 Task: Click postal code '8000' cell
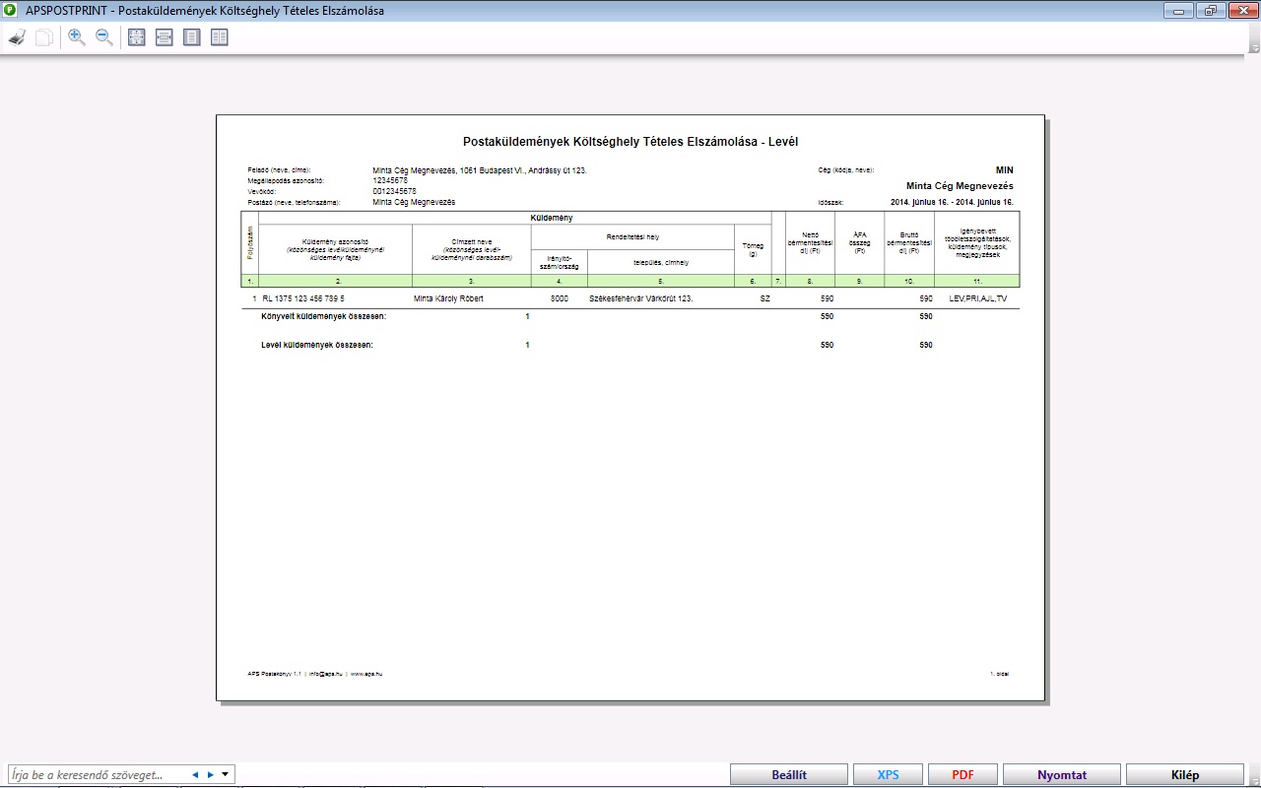point(560,297)
